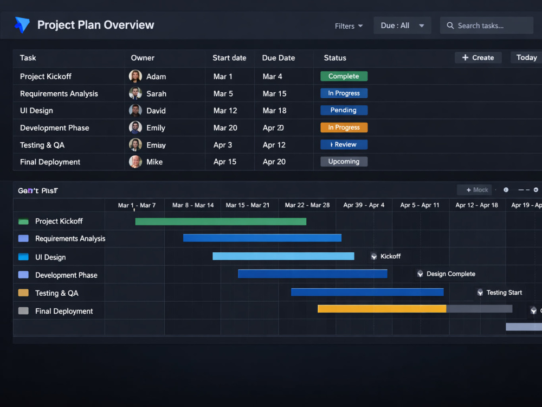Click In Progress badge for Requirements Analysis
The height and width of the screenshot is (407, 542).
coord(344,93)
